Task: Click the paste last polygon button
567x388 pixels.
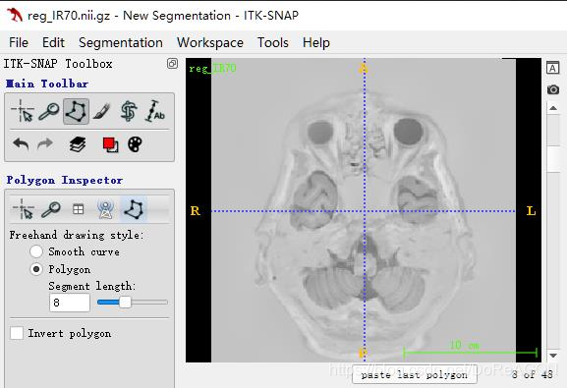Action: pyautogui.click(x=415, y=375)
